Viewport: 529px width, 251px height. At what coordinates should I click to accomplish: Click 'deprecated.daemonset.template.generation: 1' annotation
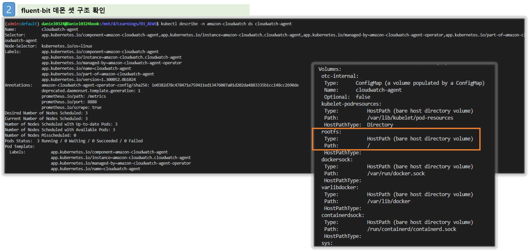(x=91, y=91)
